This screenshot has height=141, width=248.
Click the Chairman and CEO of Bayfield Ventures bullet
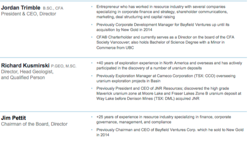170,132
